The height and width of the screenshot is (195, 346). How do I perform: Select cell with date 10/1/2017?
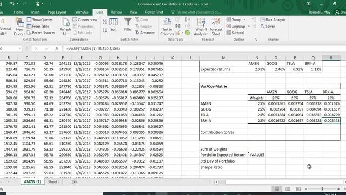pos(82,121)
